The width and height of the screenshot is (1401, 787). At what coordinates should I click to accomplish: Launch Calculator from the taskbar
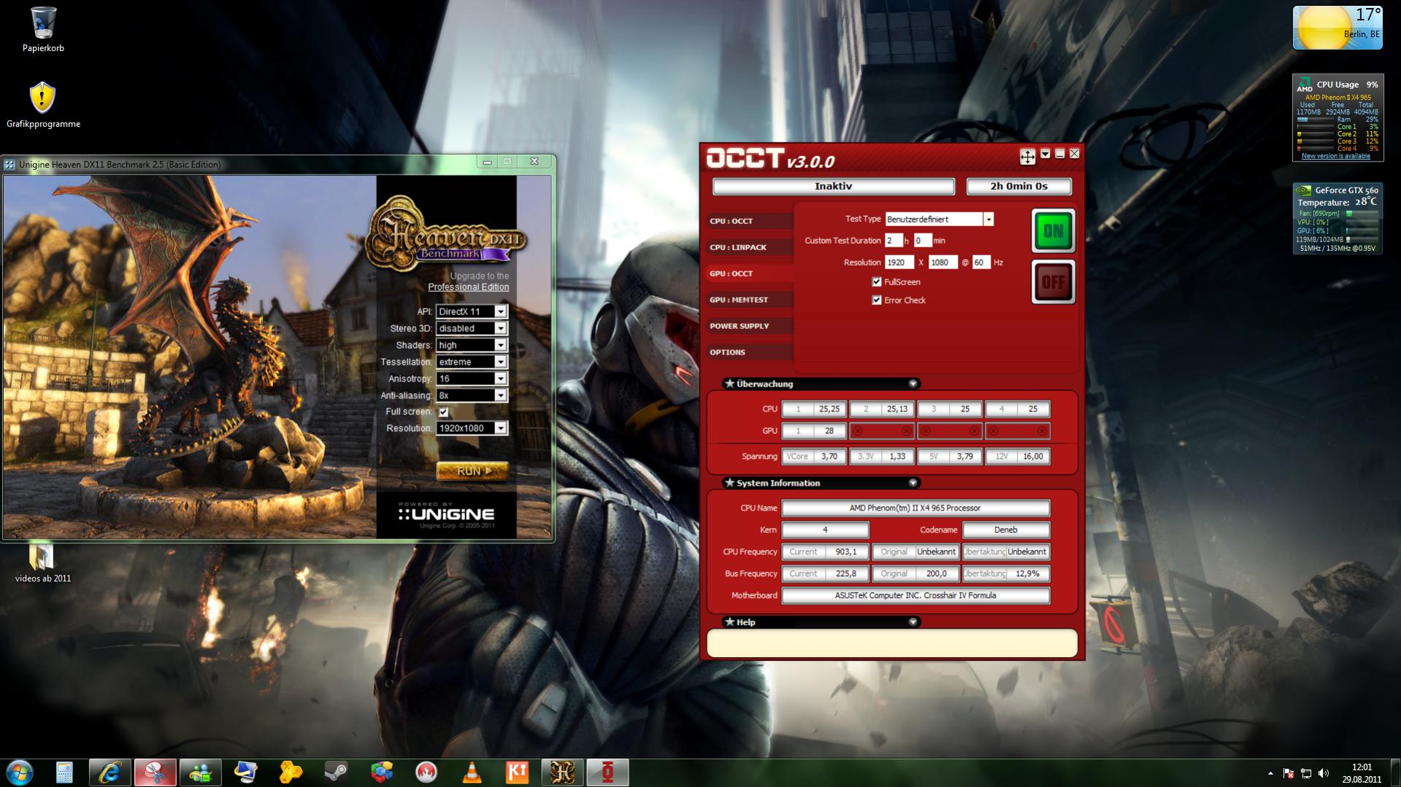64,772
